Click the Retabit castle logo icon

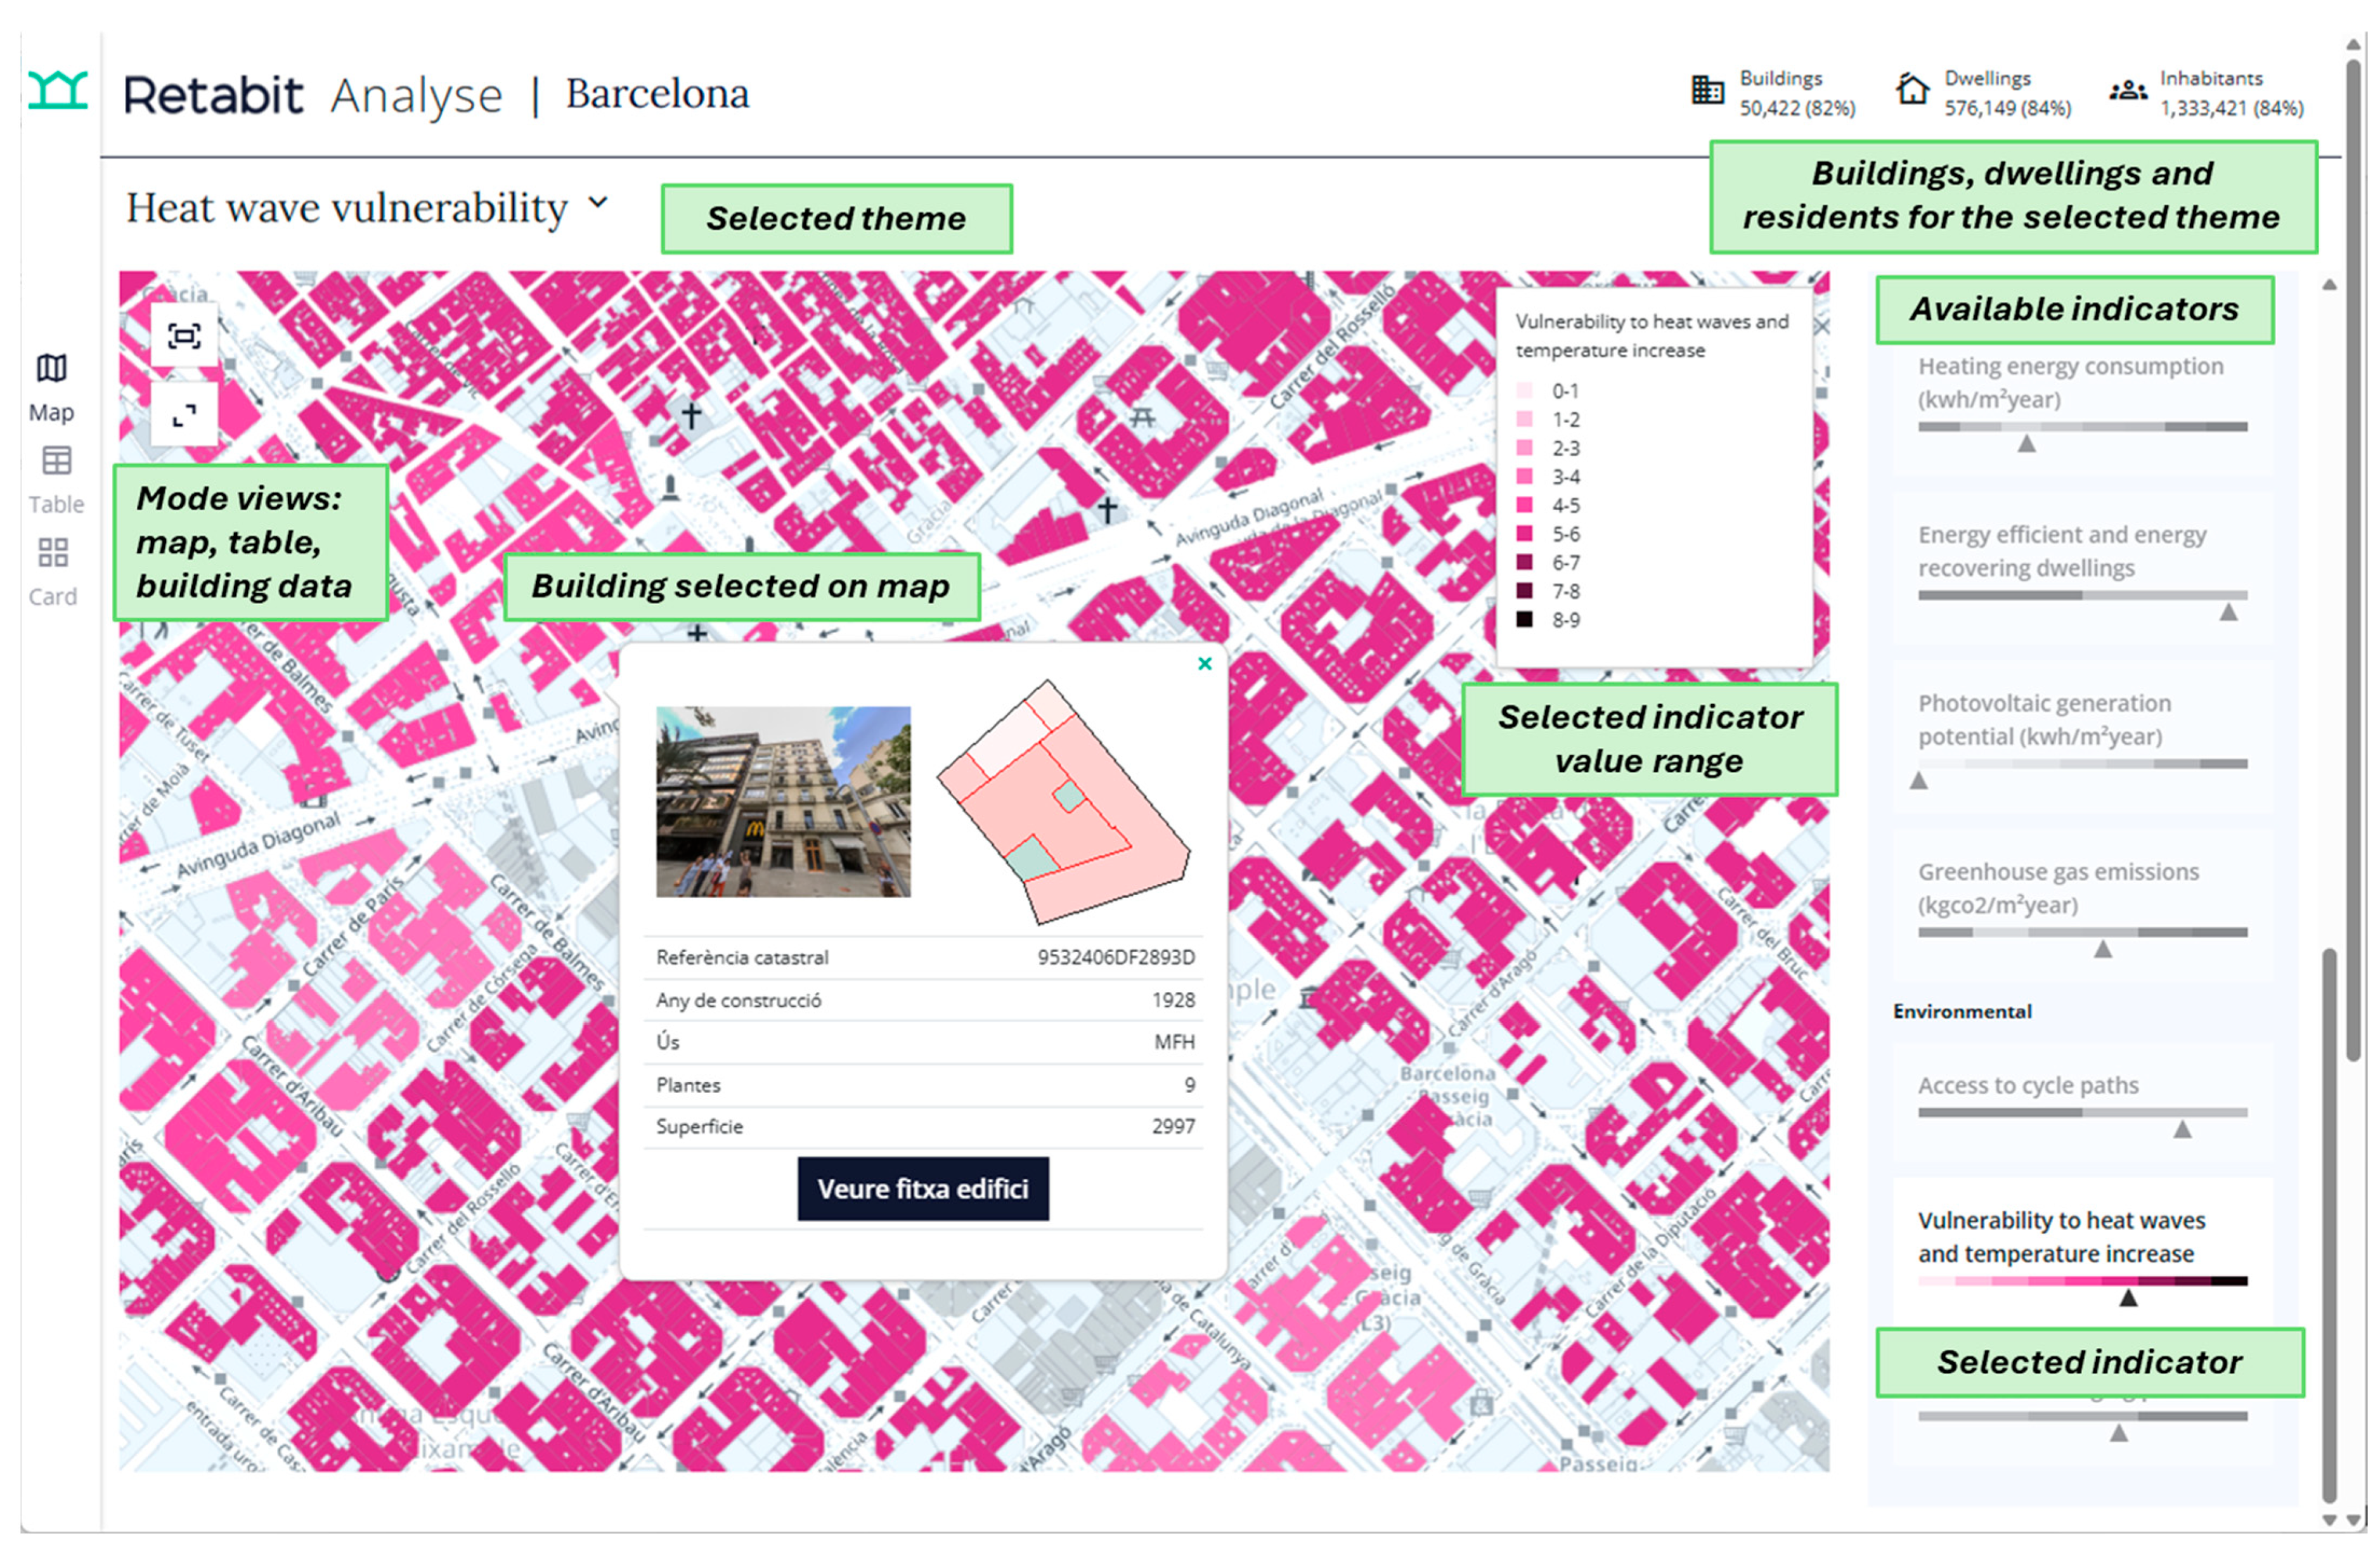click(57, 91)
